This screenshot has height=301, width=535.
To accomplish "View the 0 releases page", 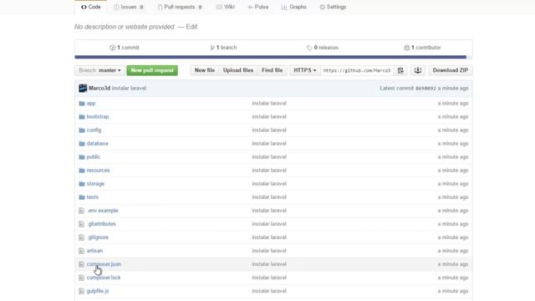I will [323, 48].
